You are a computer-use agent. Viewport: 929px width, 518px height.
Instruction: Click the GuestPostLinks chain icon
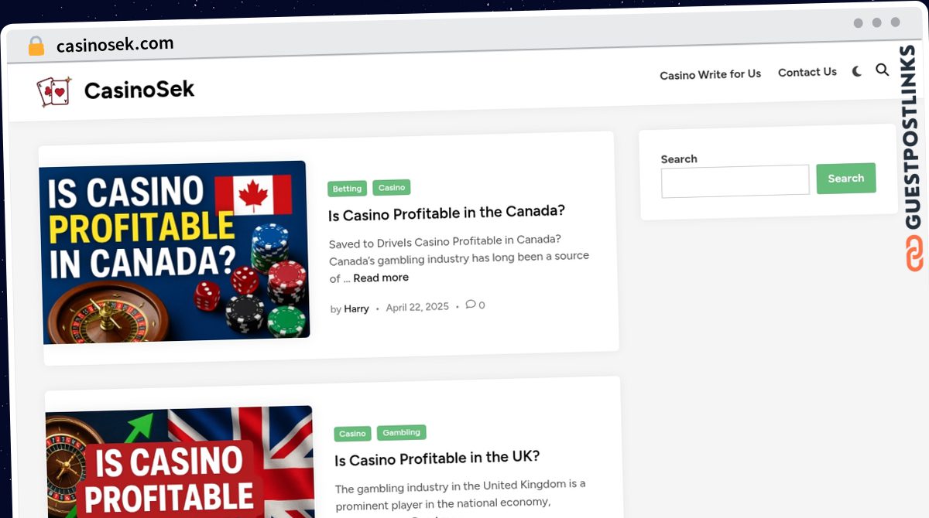pyautogui.click(x=914, y=254)
